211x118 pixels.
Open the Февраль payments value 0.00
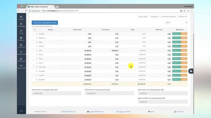169,38
